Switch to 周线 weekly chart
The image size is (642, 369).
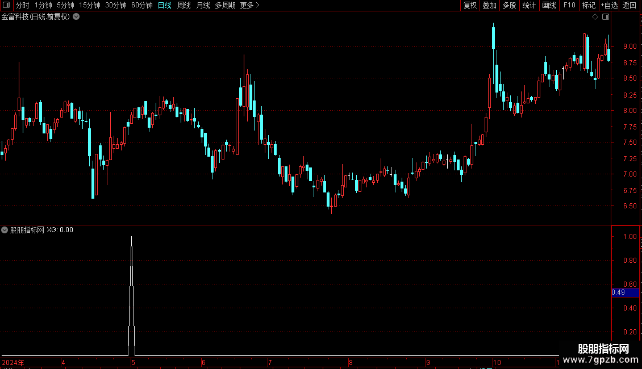point(184,5)
